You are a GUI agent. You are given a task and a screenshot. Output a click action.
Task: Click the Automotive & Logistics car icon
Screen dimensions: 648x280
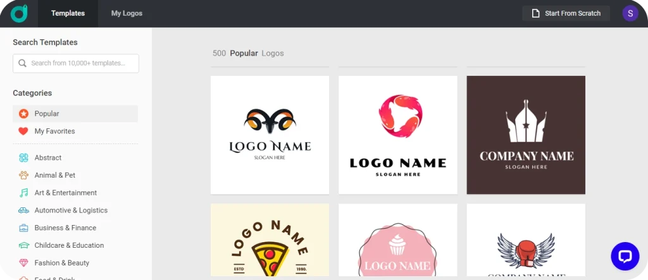click(x=23, y=210)
